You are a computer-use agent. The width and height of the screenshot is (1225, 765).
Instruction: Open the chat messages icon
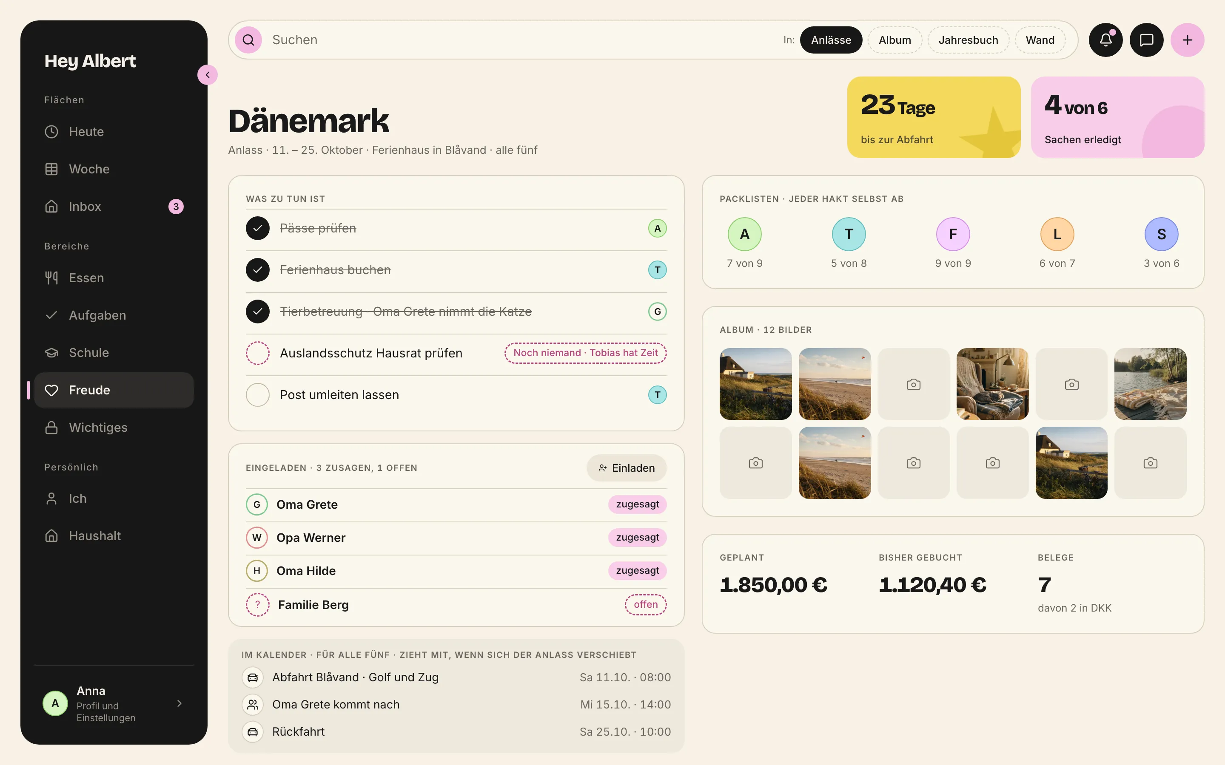tap(1147, 40)
